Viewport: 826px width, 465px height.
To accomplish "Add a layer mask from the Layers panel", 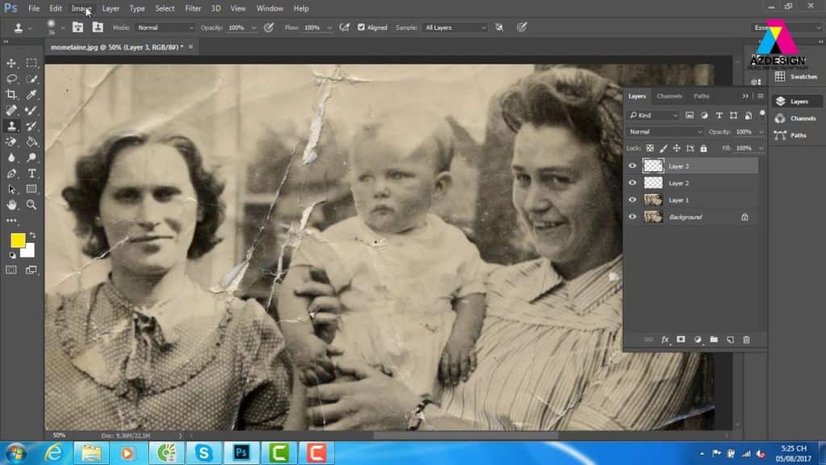I will click(x=679, y=340).
